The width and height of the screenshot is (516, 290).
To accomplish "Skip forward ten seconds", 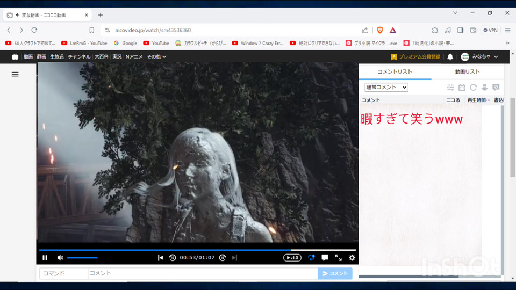I will [223, 258].
